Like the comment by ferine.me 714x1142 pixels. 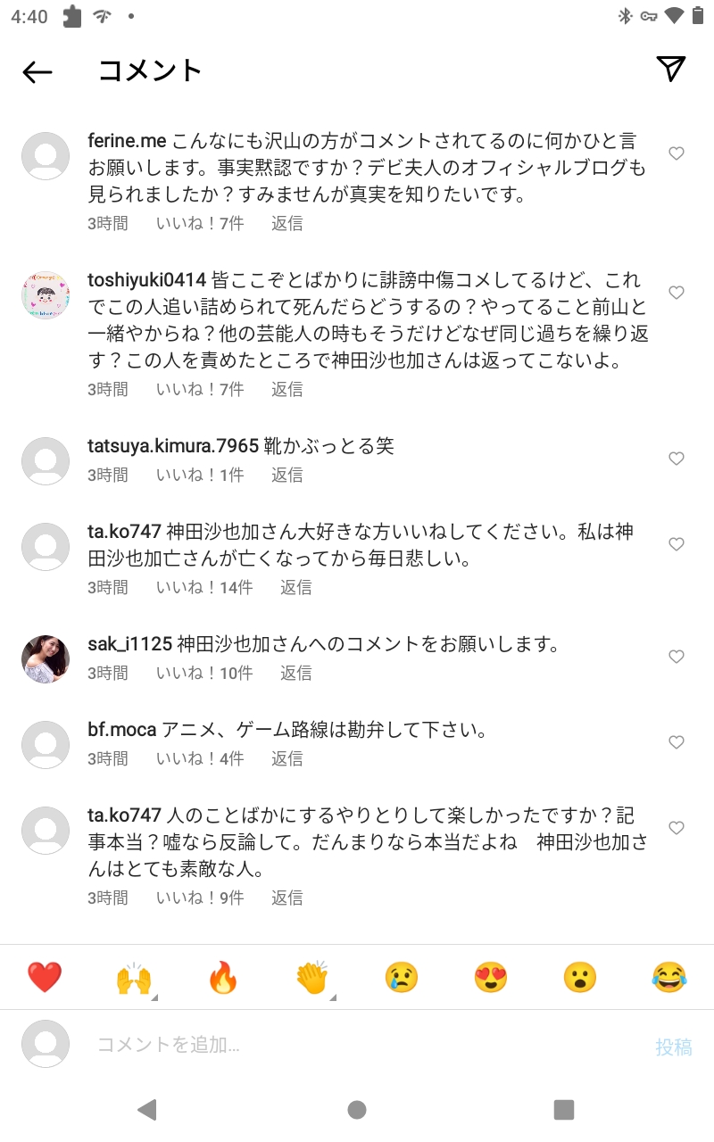(677, 153)
